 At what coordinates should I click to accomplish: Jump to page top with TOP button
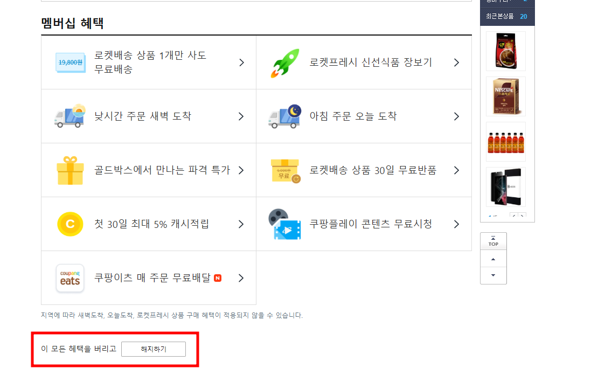pyautogui.click(x=493, y=241)
